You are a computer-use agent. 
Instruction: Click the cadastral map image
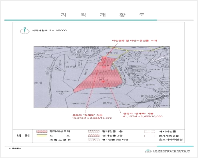point(102,77)
